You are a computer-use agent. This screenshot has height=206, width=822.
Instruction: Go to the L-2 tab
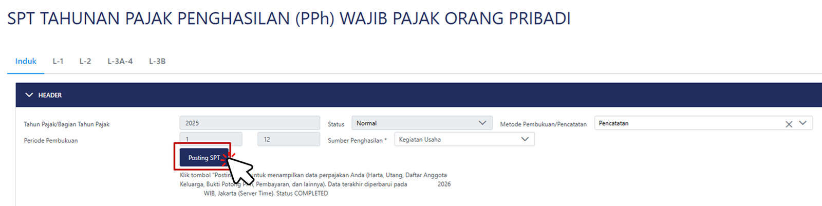click(x=85, y=61)
